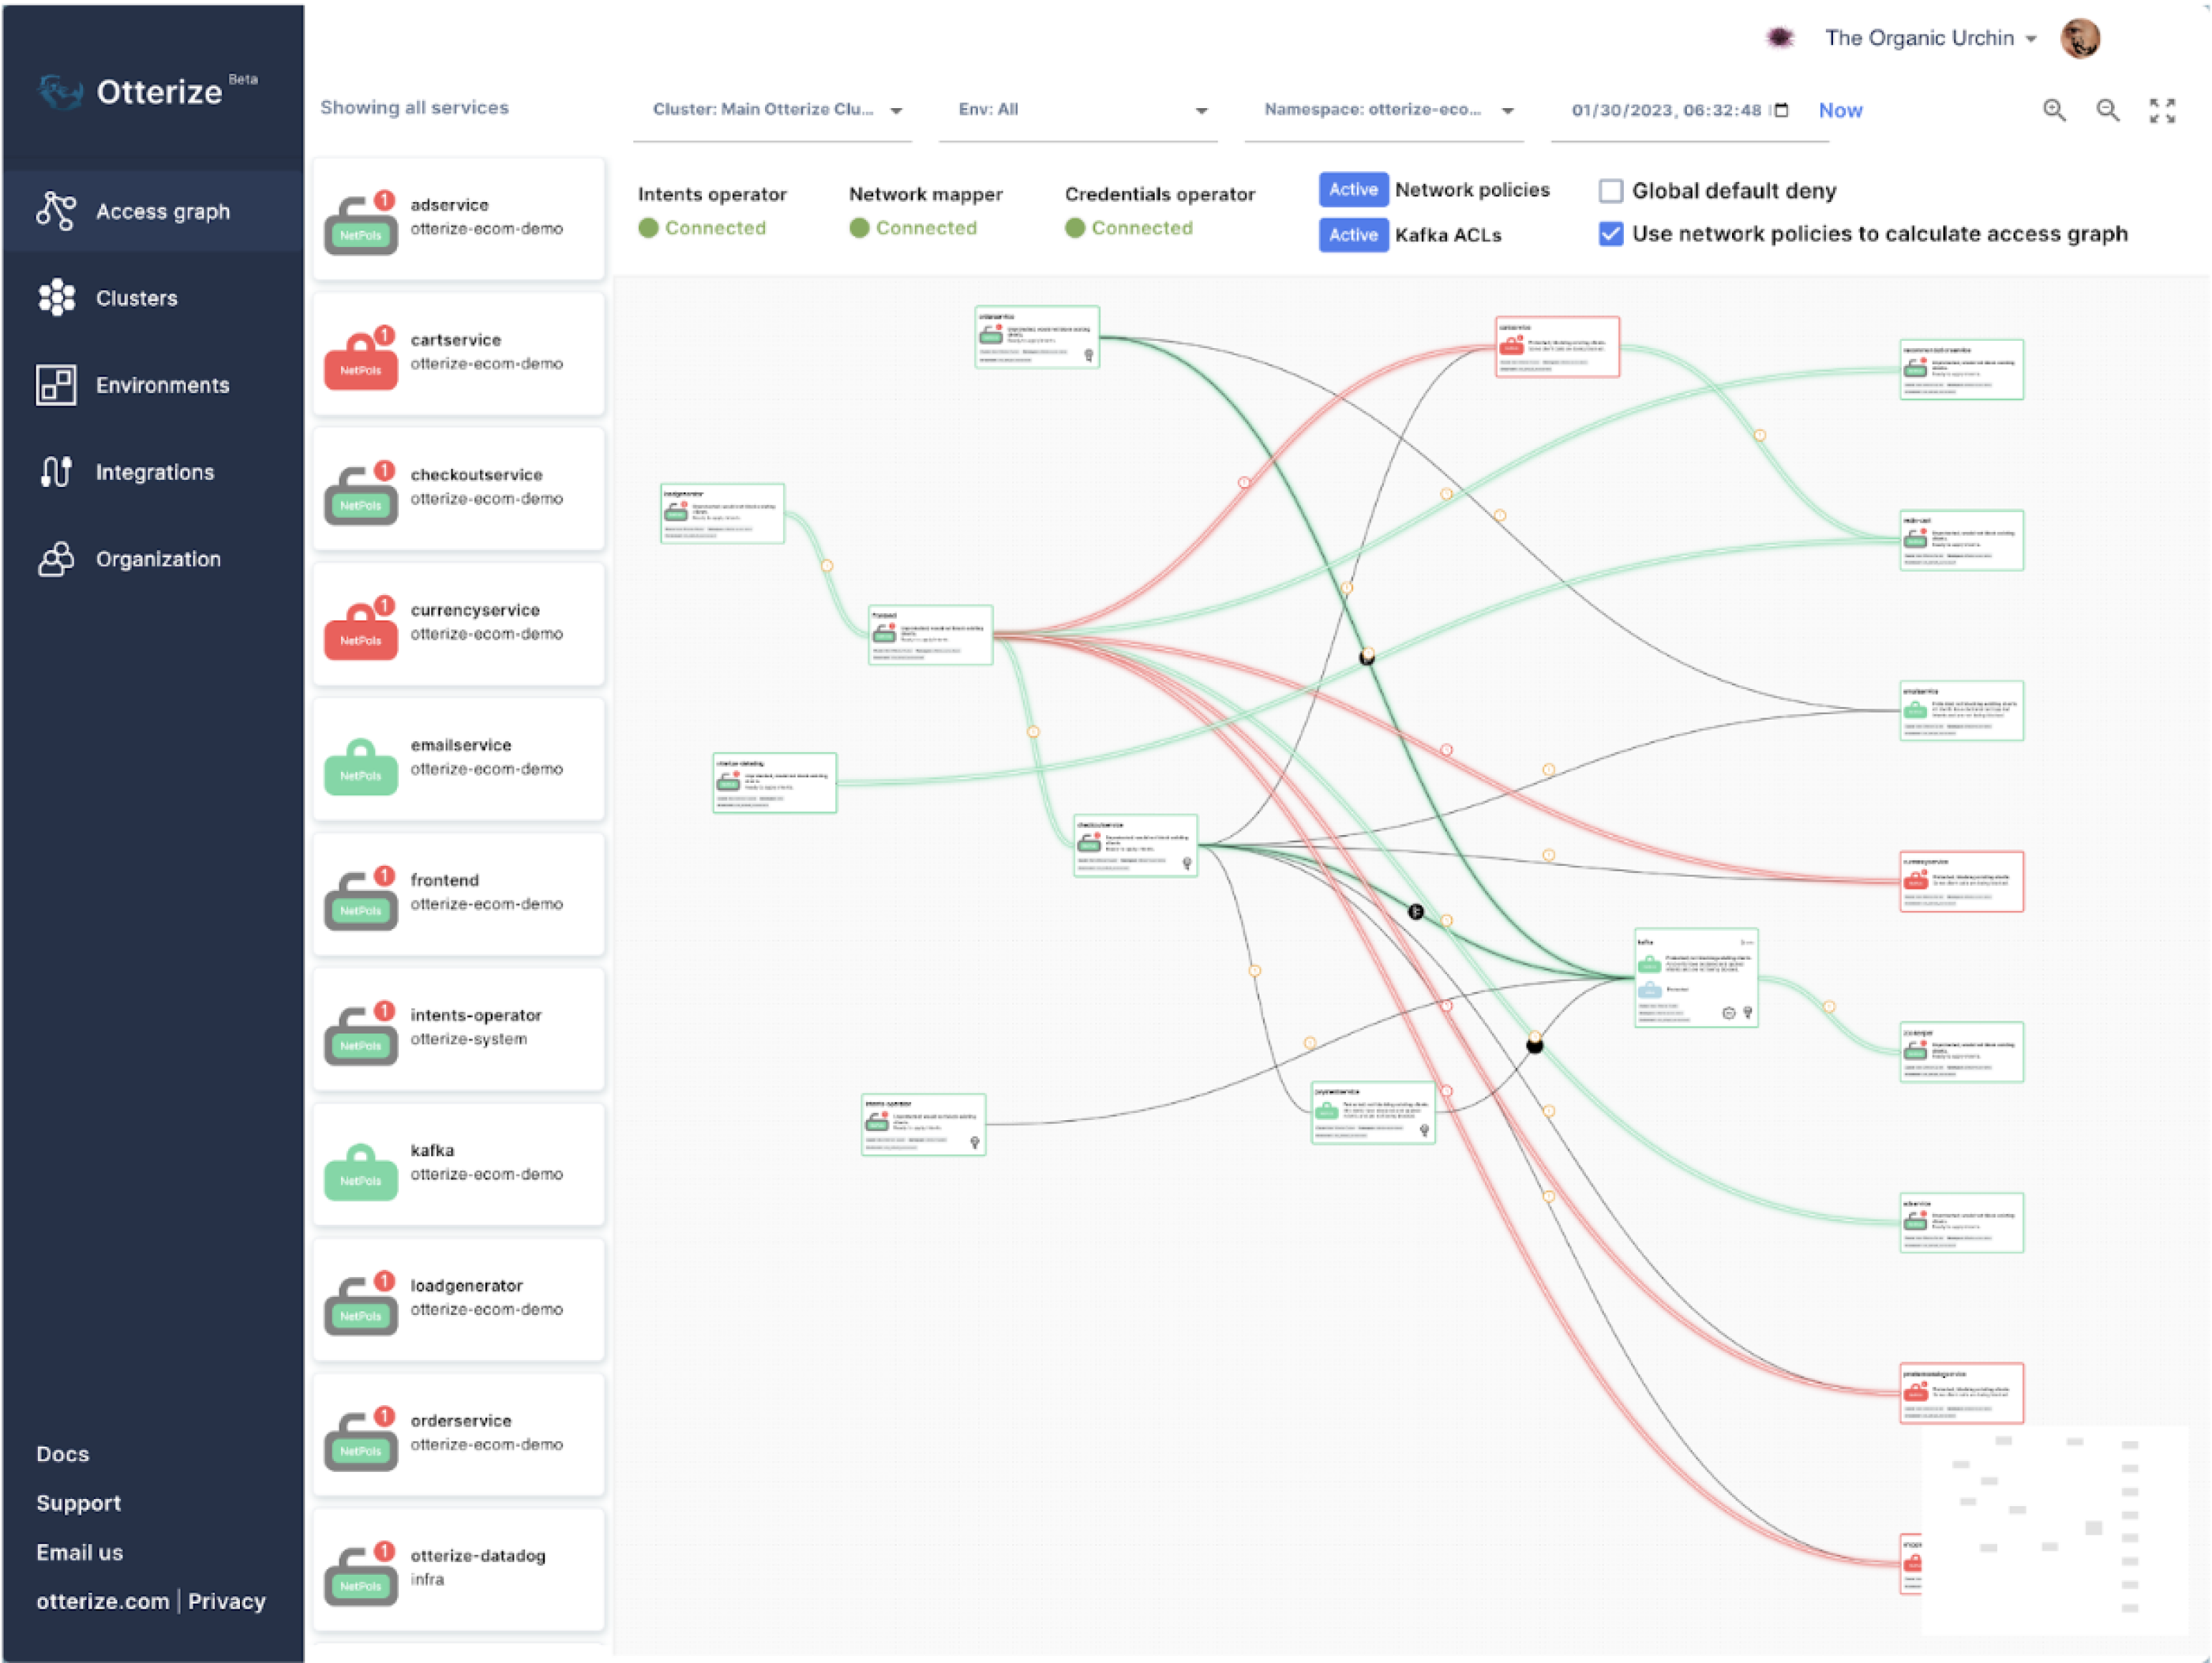Zoom in on the access graph
The image size is (2212, 1663).
click(2054, 110)
